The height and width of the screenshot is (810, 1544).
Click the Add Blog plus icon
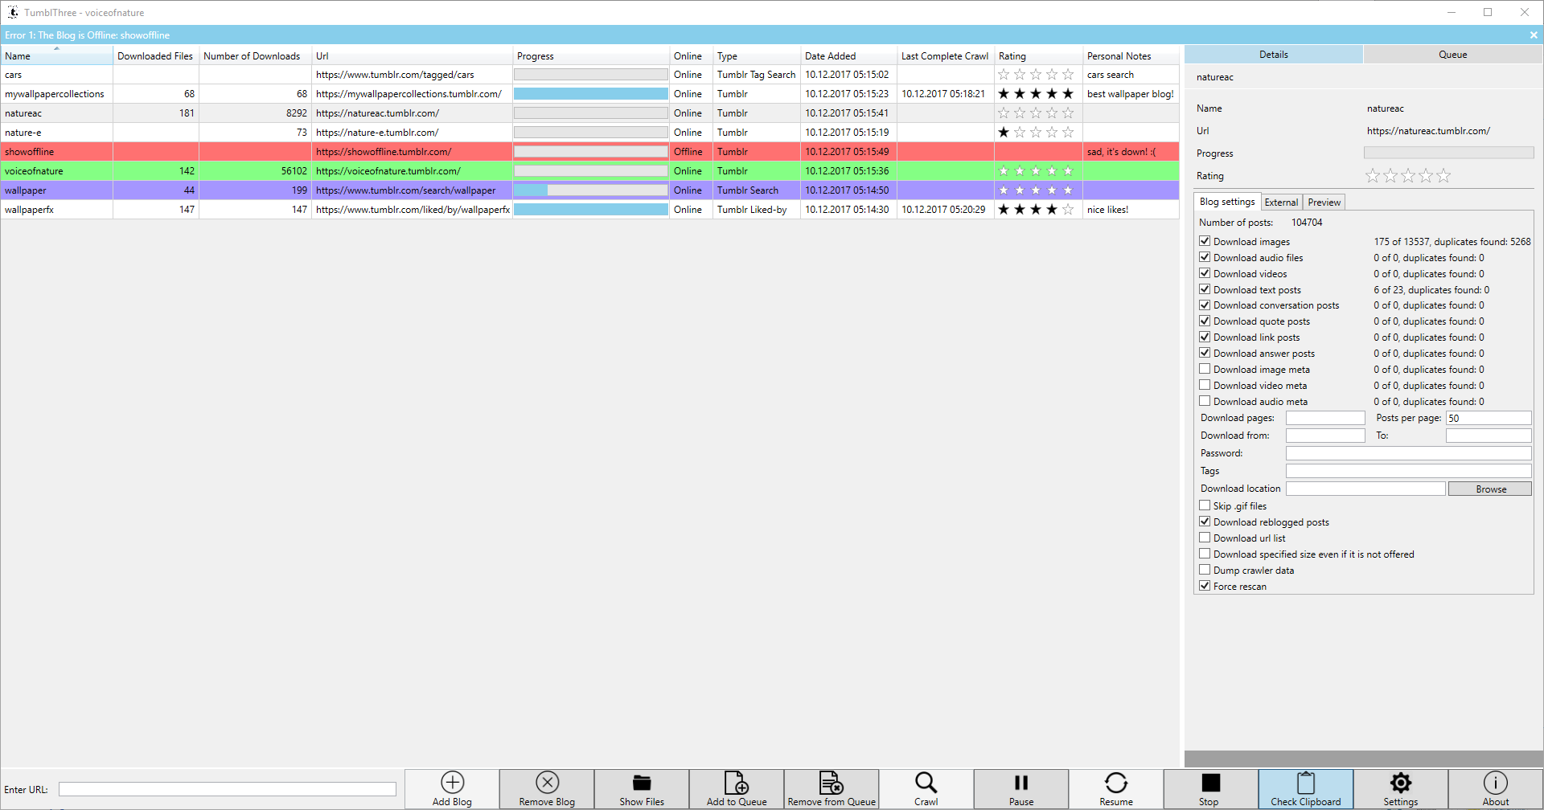click(x=452, y=783)
